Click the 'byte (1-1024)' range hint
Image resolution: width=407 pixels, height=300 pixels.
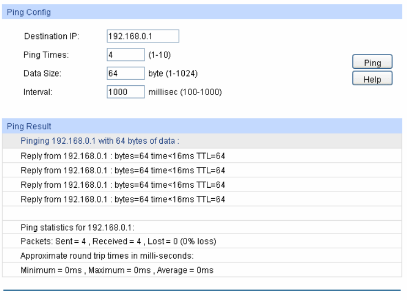(173, 73)
